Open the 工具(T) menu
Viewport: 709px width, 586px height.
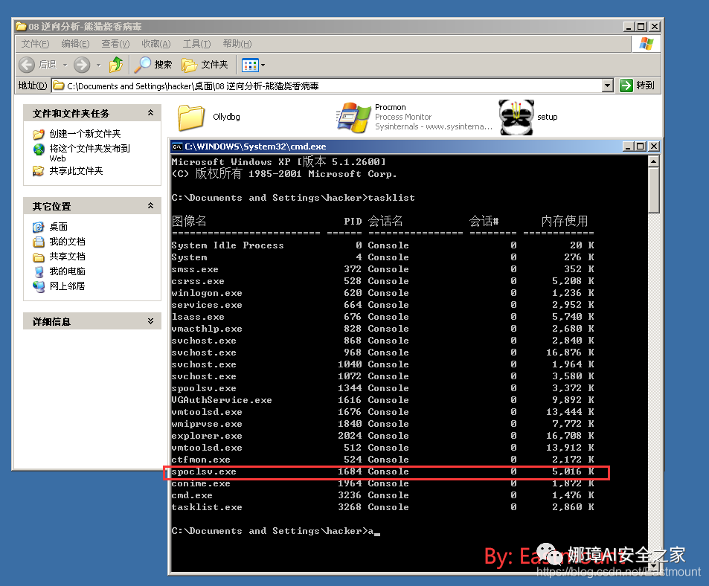pos(196,44)
